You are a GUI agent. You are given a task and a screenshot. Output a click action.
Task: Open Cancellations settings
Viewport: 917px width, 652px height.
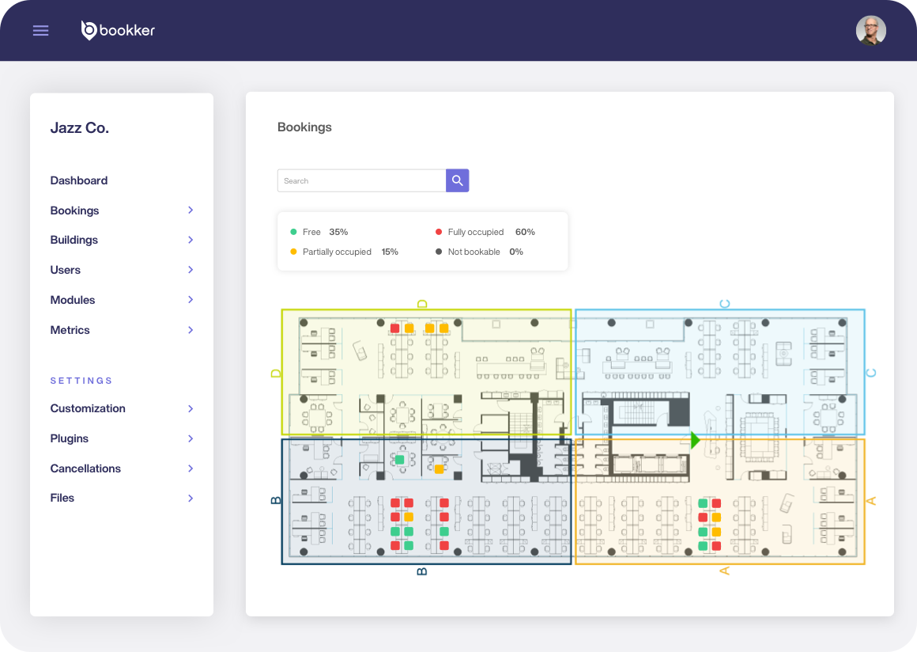point(85,468)
